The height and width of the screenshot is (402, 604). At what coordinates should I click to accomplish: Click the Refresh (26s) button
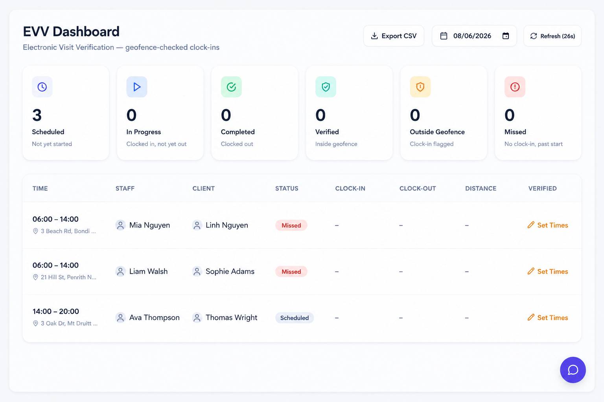[x=552, y=36]
